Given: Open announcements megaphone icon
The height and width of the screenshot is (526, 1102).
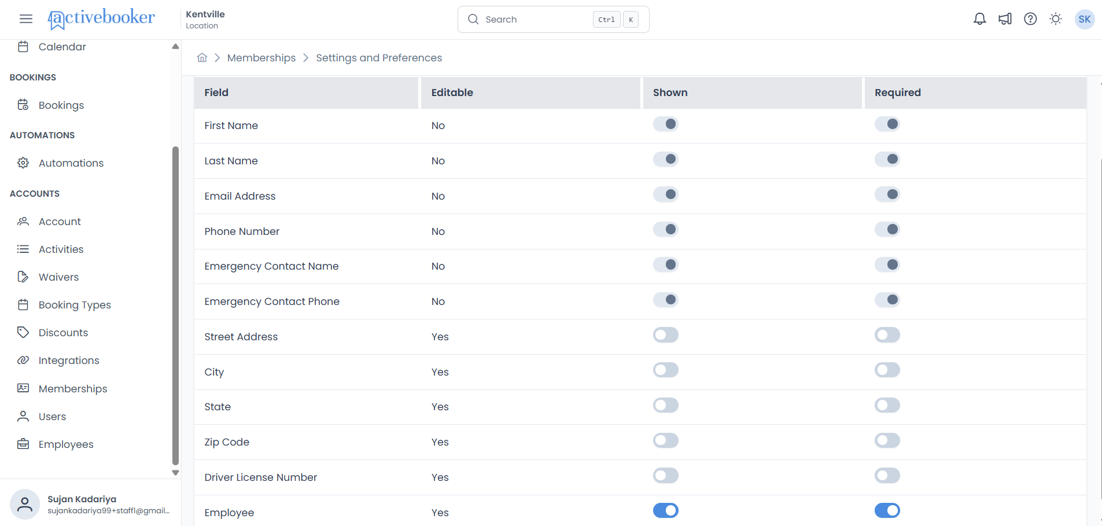Looking at the screenshot, I should click(1005, 19).
